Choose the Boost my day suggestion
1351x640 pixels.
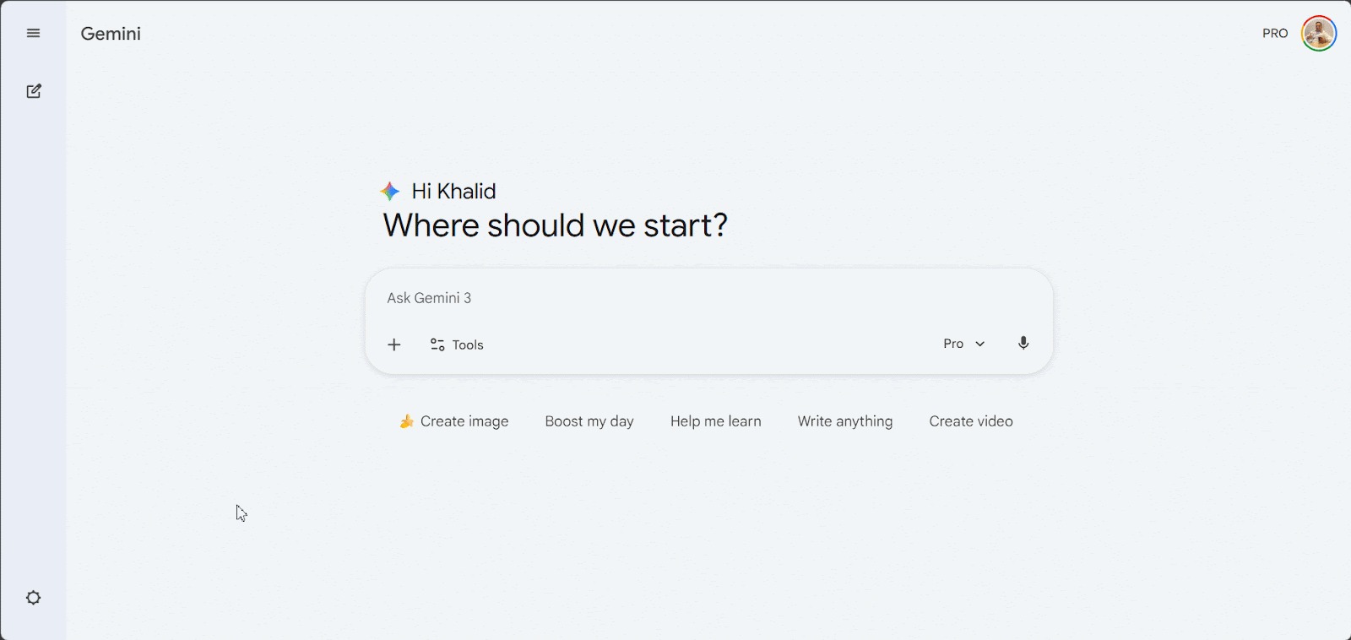coord(589,421)
